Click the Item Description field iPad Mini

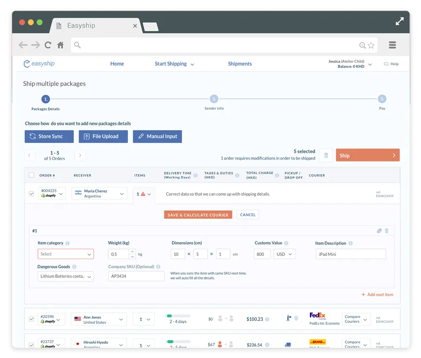[x=351, y=254]
